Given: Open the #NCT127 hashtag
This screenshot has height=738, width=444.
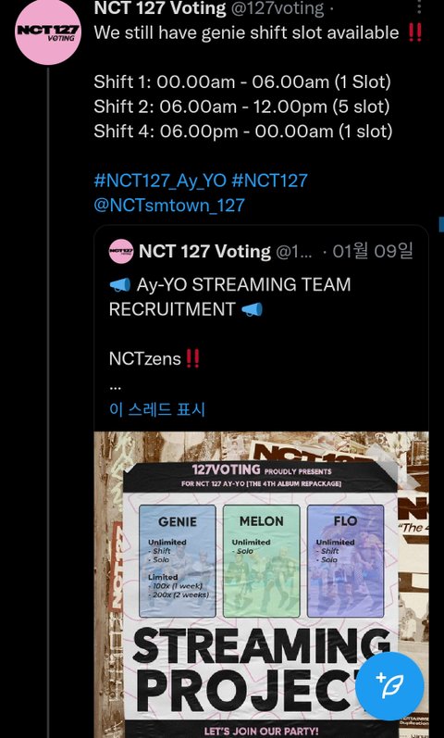Looking at the screenshot, I should tap(269, 181).
